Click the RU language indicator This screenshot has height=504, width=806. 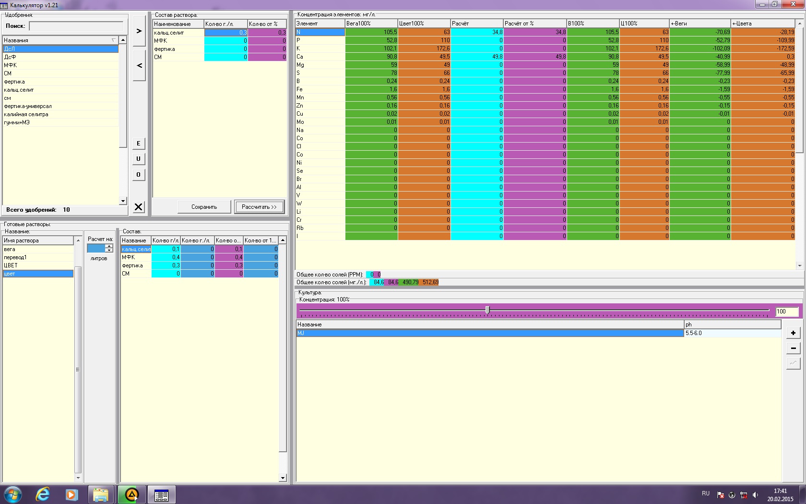click(706, 493)
